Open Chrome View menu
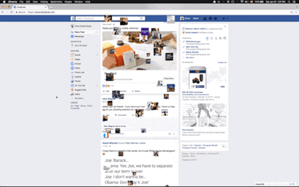299x187 pixels. [x=35, y=2]
